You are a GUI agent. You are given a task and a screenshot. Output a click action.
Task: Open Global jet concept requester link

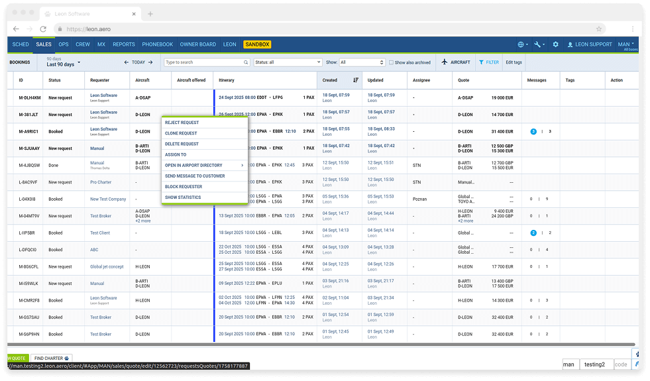pyautogui.click(x=107, y=266)
